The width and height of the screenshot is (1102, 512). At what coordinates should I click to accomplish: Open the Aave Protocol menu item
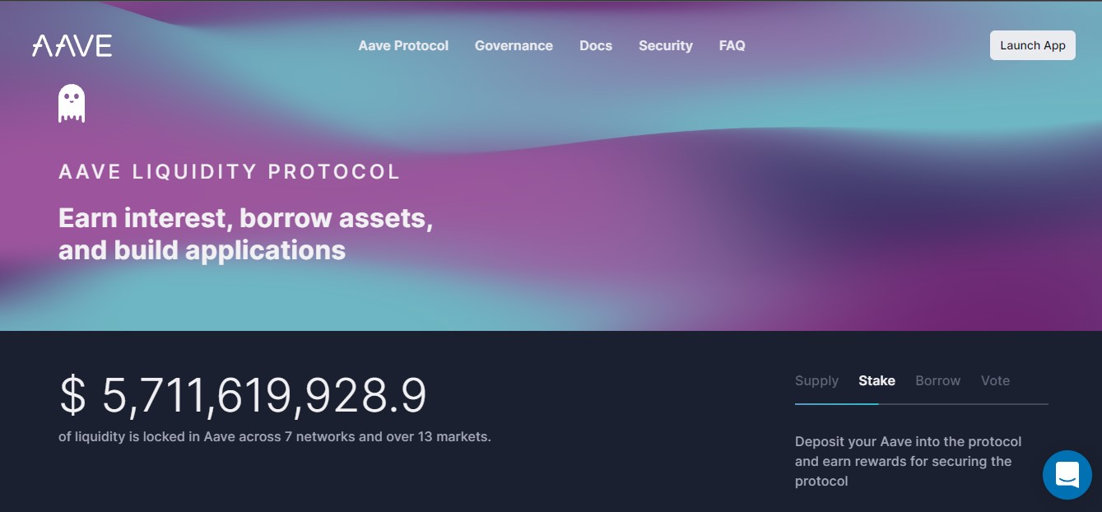click(402, 45)
